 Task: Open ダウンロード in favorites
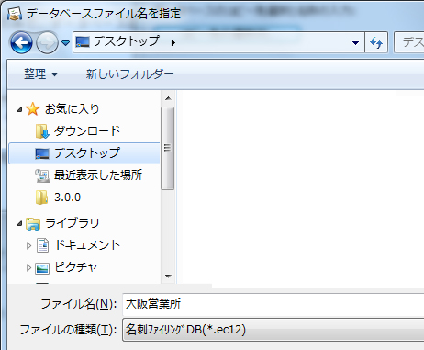pos(87,131)
